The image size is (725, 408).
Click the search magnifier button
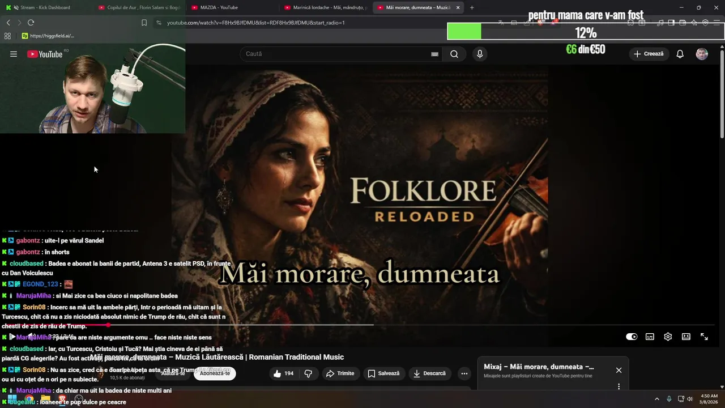(454, 54)
